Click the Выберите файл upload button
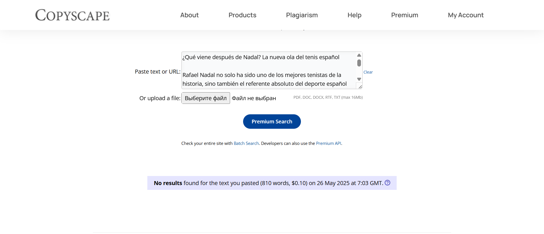 point(206,98)
